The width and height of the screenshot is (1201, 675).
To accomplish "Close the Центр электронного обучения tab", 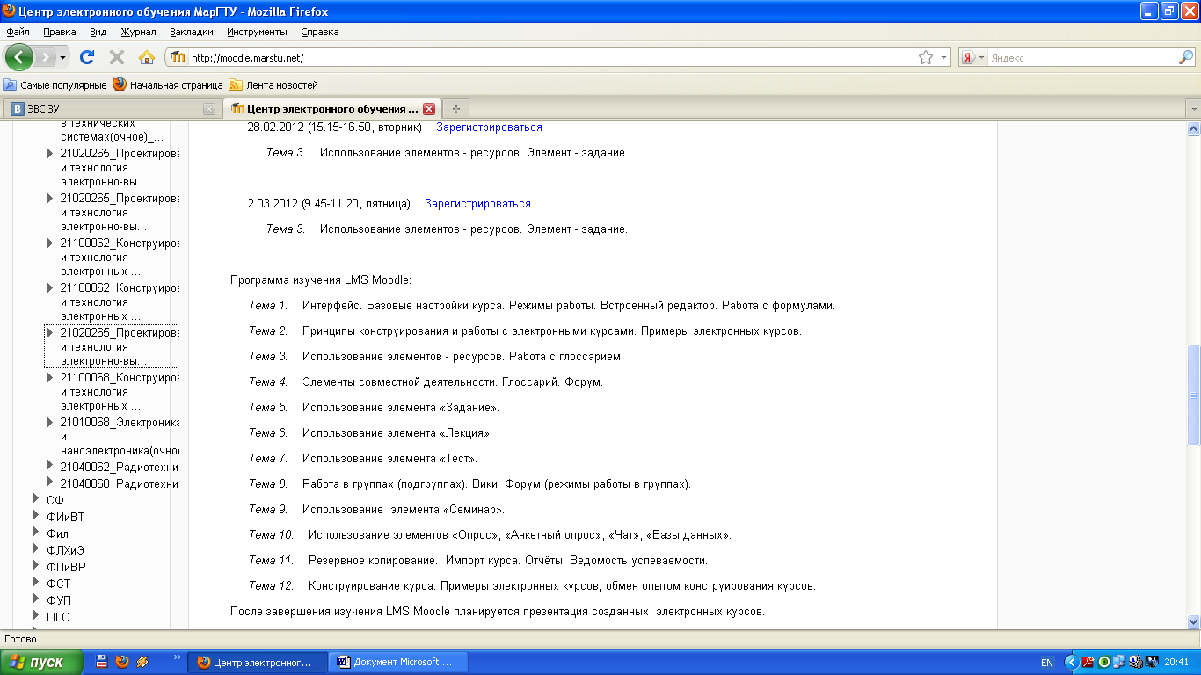I will pos(429,109).
